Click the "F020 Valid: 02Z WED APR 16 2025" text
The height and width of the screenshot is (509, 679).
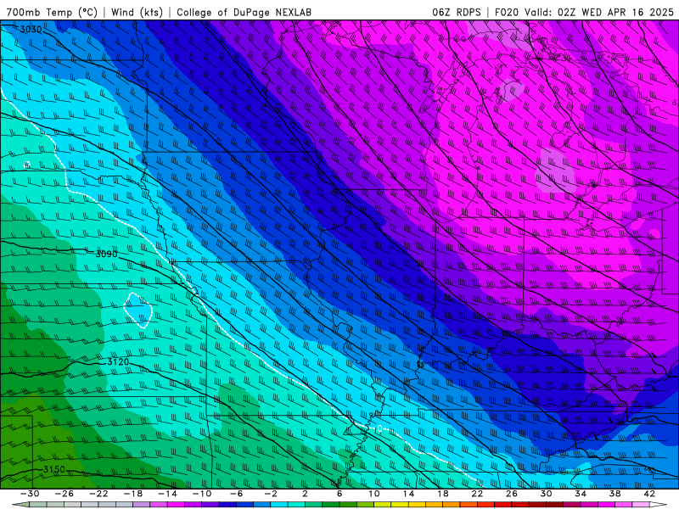(x=584, y=12)
